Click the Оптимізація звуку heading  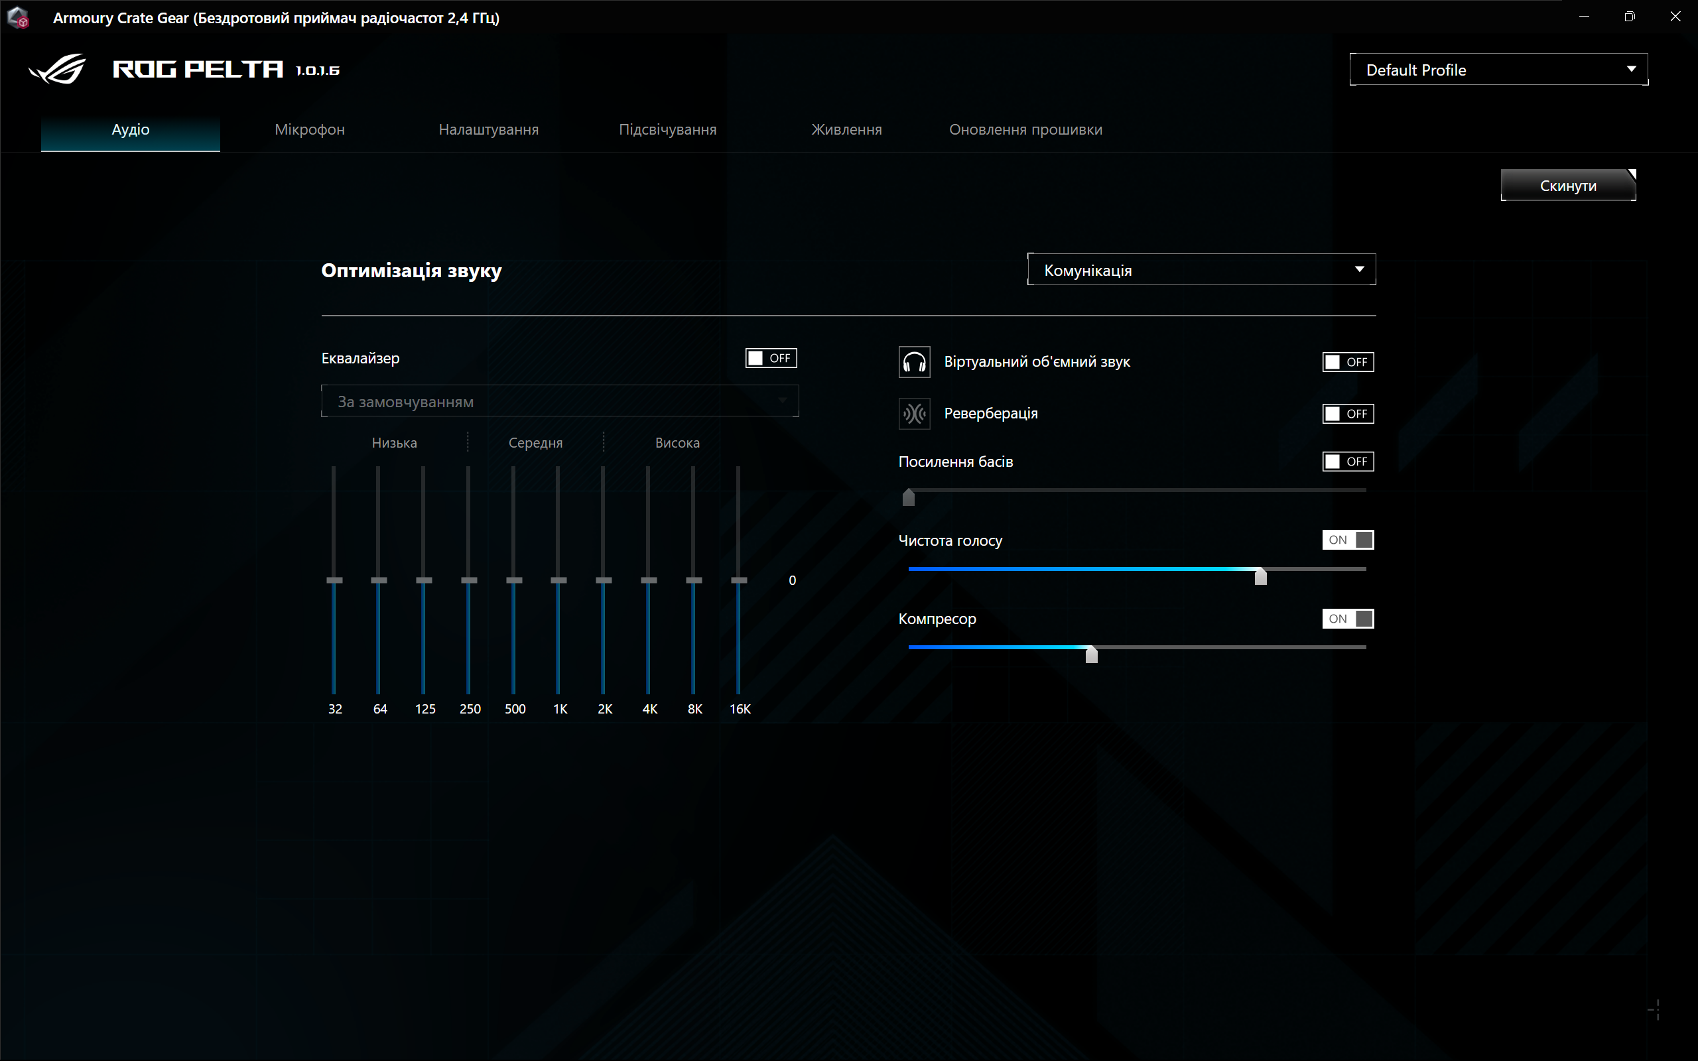coord(411,271)
